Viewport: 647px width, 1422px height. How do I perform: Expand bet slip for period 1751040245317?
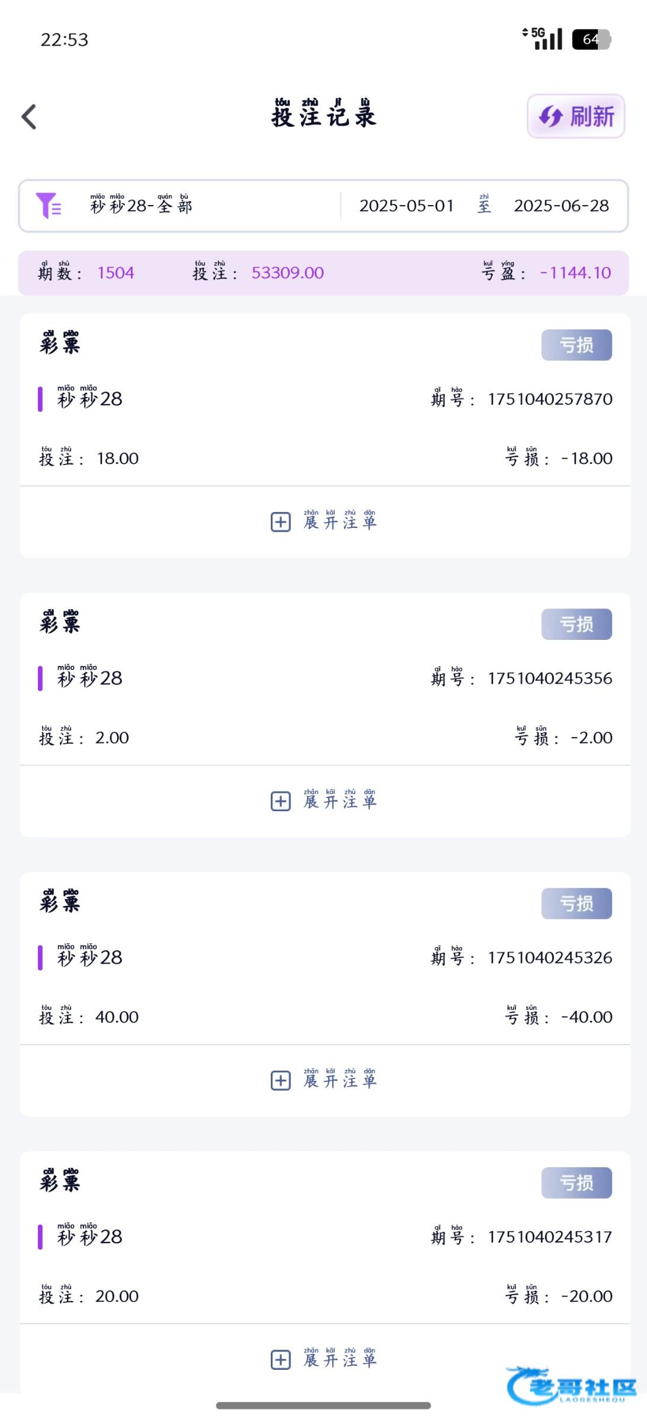click(340, 1359)
